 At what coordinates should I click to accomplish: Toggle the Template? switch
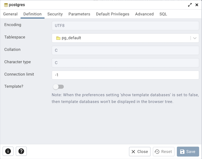(x=58, y=87)
